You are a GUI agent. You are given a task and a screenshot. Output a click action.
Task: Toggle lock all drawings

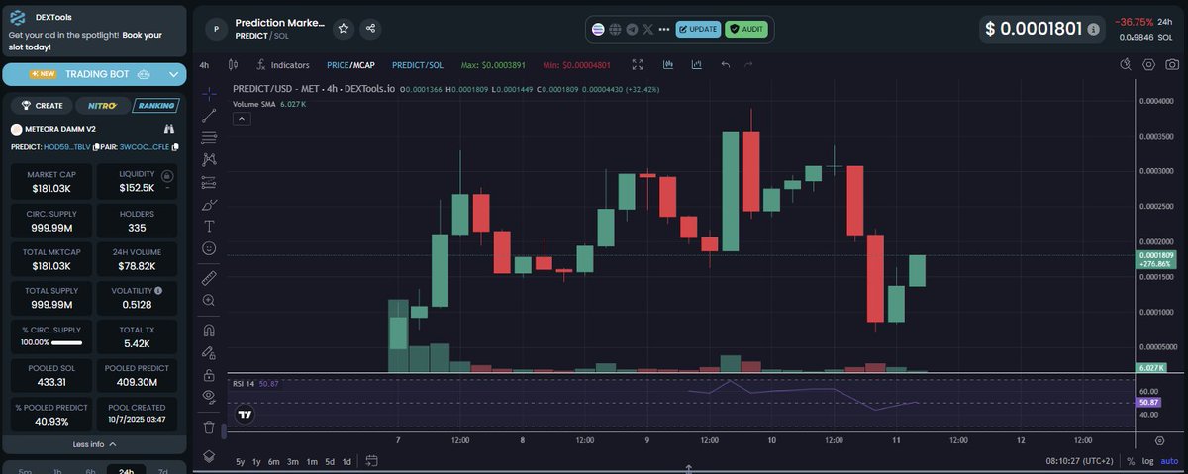pos(209,375)
